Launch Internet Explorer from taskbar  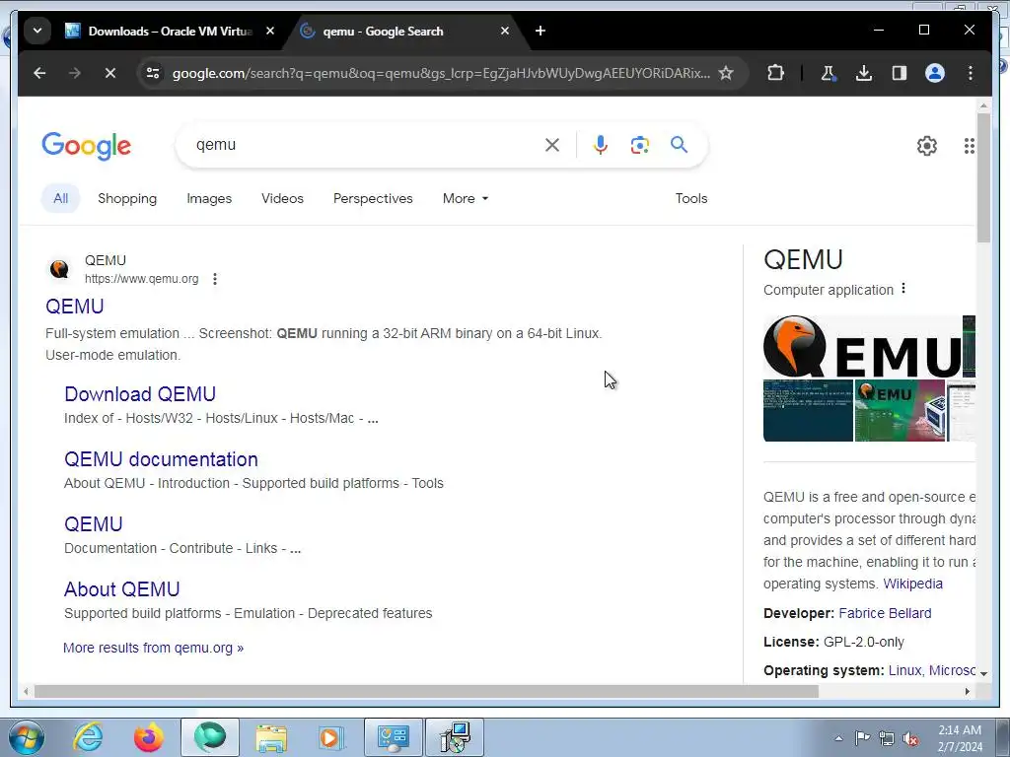pos(88,737)
